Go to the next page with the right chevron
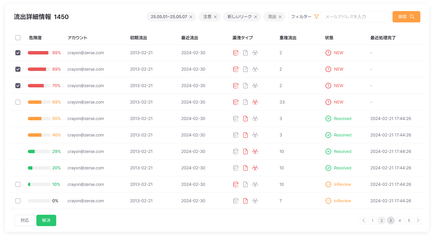Viewport: 434px width, 238px height. (418, 220)
